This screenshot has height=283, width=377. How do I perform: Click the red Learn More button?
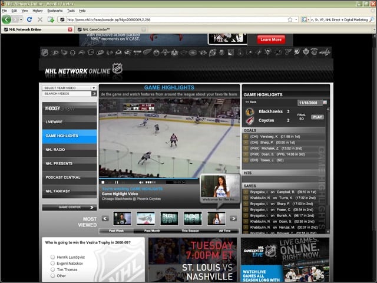271,40
